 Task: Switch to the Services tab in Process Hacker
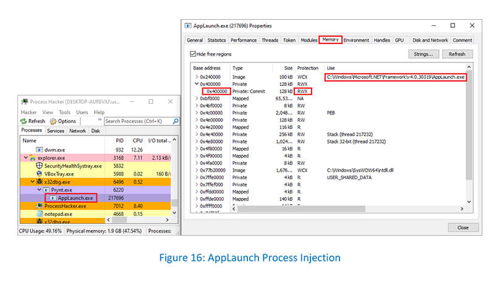[x=56, y=131]
